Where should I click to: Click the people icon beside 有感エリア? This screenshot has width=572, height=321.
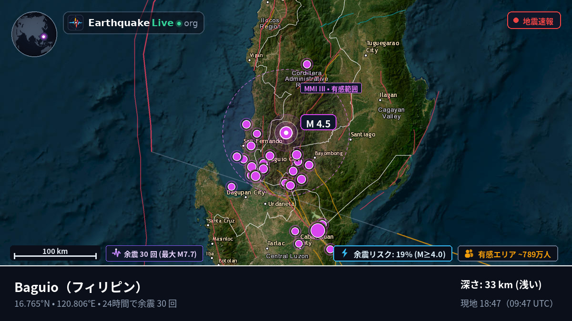click(469, 254)
